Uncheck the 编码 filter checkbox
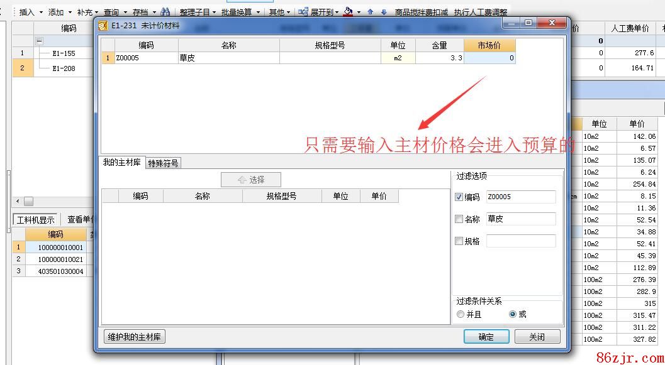 click(x=459, y=197)
